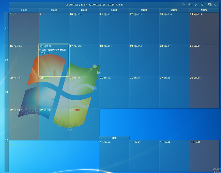Select October 22 cell labeled (음)9.3
Viewport: 221px width, 173px height.
[24, 92]
